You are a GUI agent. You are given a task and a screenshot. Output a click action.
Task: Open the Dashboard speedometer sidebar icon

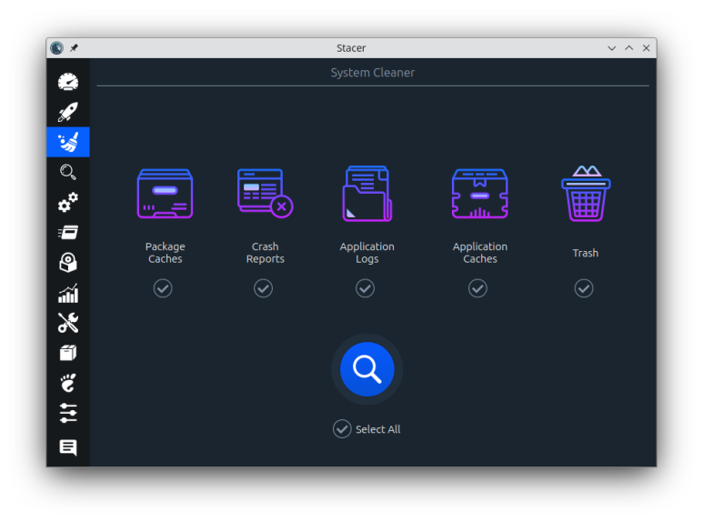coord(68,82)
